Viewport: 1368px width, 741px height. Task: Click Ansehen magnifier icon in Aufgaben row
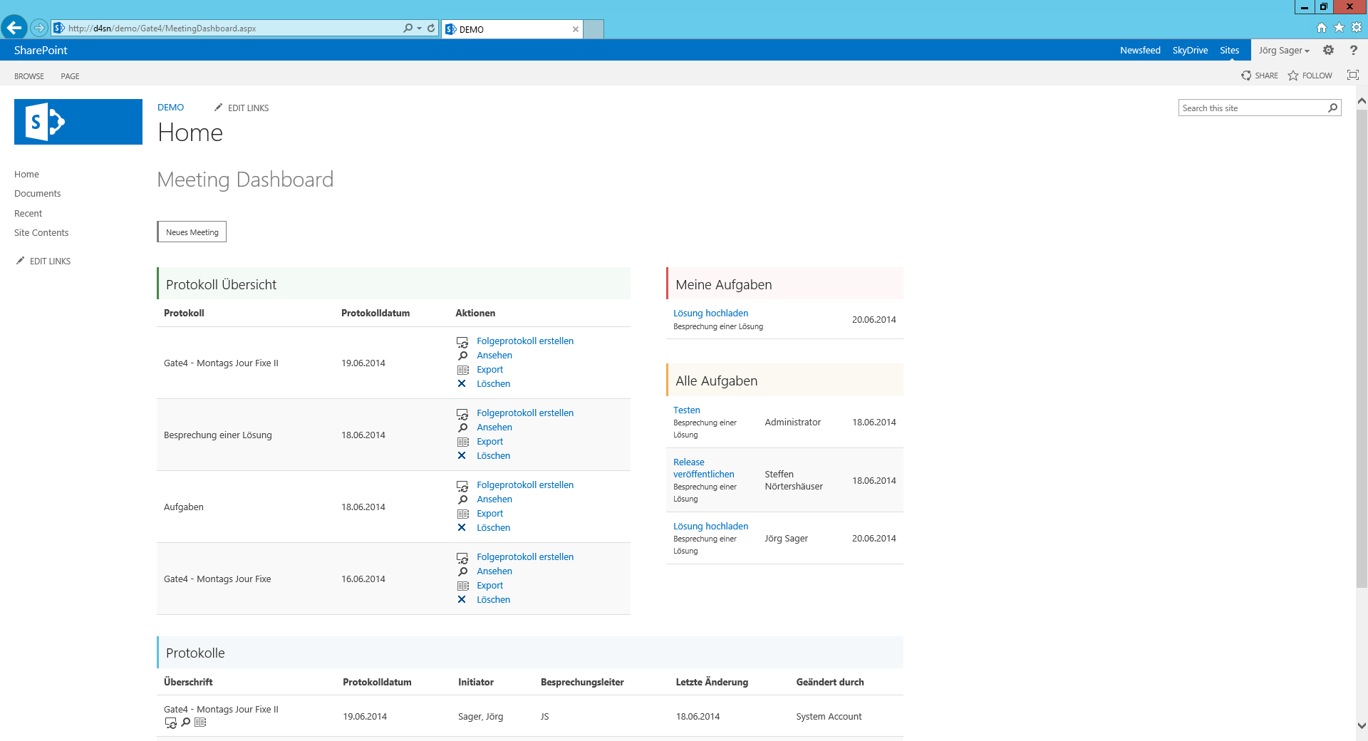[462, 499]
